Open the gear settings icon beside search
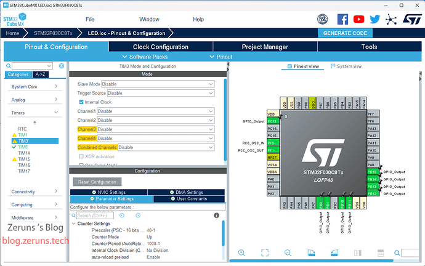This screenshot has height=266, width=425. [61, 66]
